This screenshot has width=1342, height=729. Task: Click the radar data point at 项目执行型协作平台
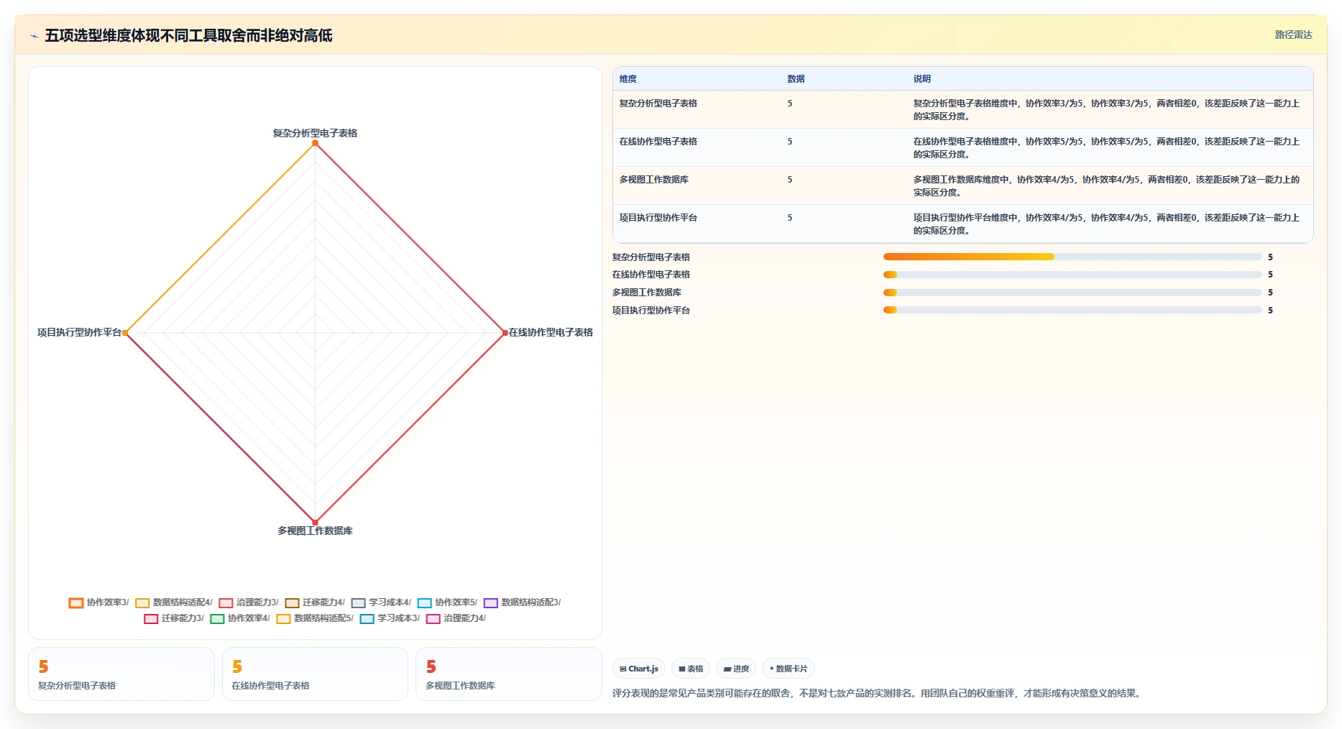(x=125, y=333)
